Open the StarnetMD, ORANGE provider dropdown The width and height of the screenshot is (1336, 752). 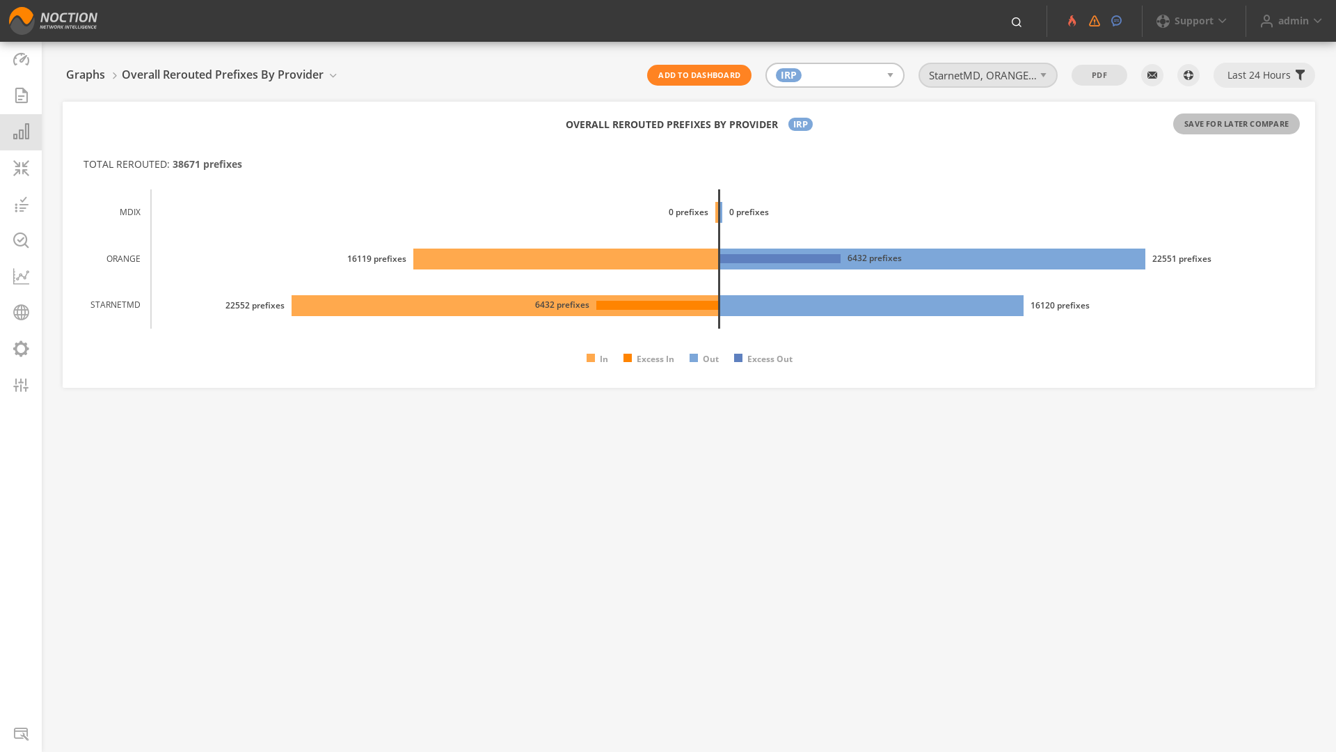[x=988, y=75]
